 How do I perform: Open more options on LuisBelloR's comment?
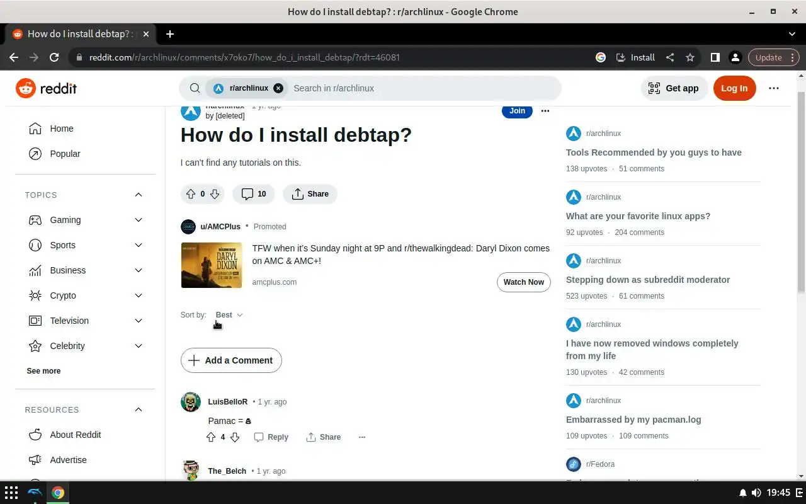pyautogui.click(x=362, y=437)
